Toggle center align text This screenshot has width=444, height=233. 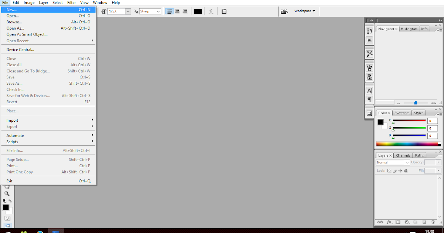(x=177, y=11)
